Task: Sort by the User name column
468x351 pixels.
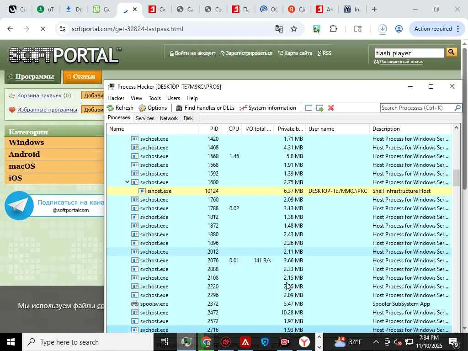Action: [x=337, y=129]
